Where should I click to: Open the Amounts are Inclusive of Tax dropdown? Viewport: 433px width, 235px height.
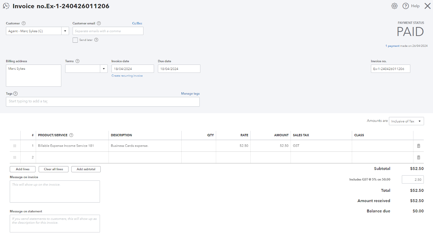pos(406,121)
